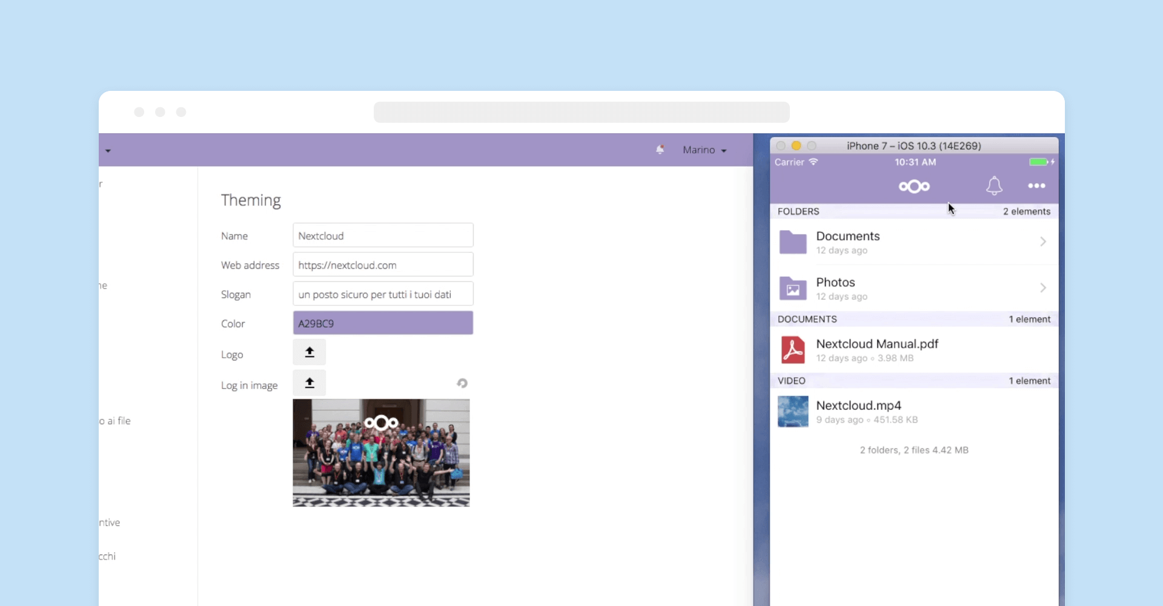Viewport: 1163px width, 606px height.
Task: Click the Photos folder icon
Action: pyautogui.click(x=793, y=288)
